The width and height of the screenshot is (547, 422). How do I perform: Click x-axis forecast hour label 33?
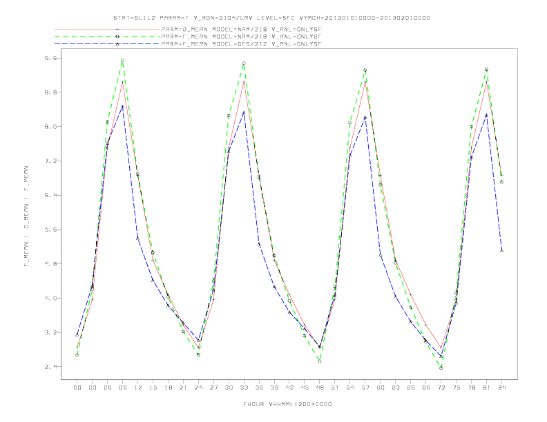point(244,388)
